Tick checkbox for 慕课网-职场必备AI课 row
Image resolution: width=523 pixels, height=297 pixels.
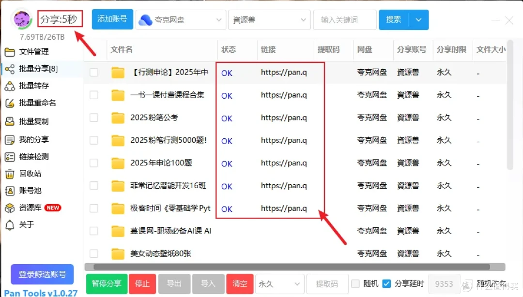pos(94,231)
